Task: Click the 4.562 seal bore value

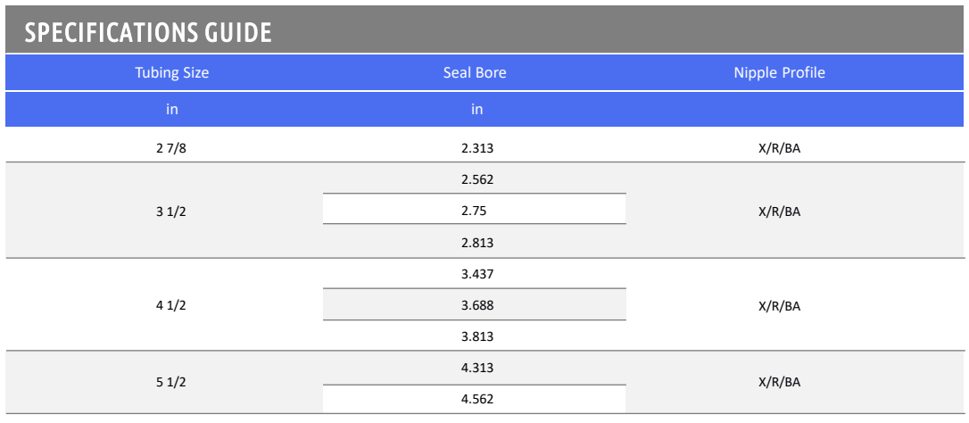Action: coord(477,399)
